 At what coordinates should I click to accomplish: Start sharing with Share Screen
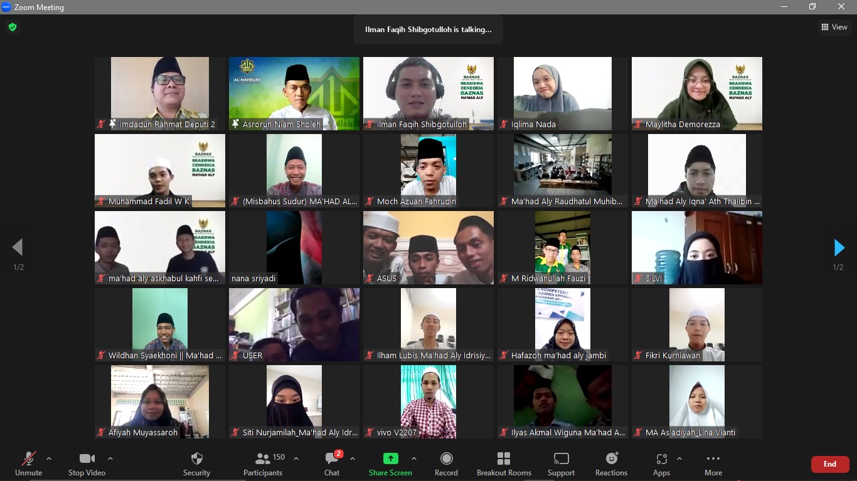pyautogui.click(x=390, y=464)
